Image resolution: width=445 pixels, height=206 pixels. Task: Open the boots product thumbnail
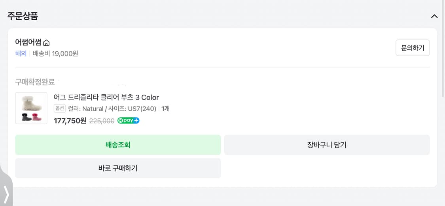tap(31, 108)
